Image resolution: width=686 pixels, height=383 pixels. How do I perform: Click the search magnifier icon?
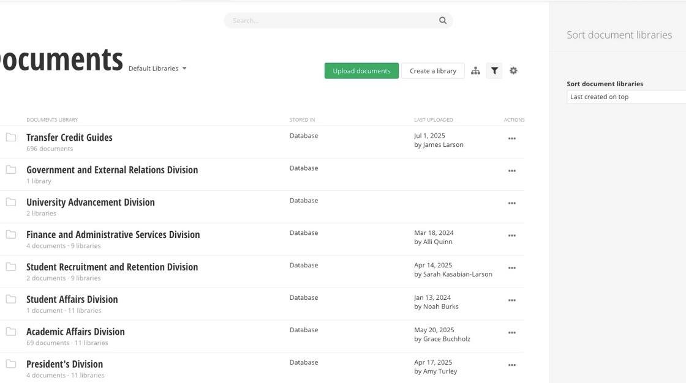(443, 21)
